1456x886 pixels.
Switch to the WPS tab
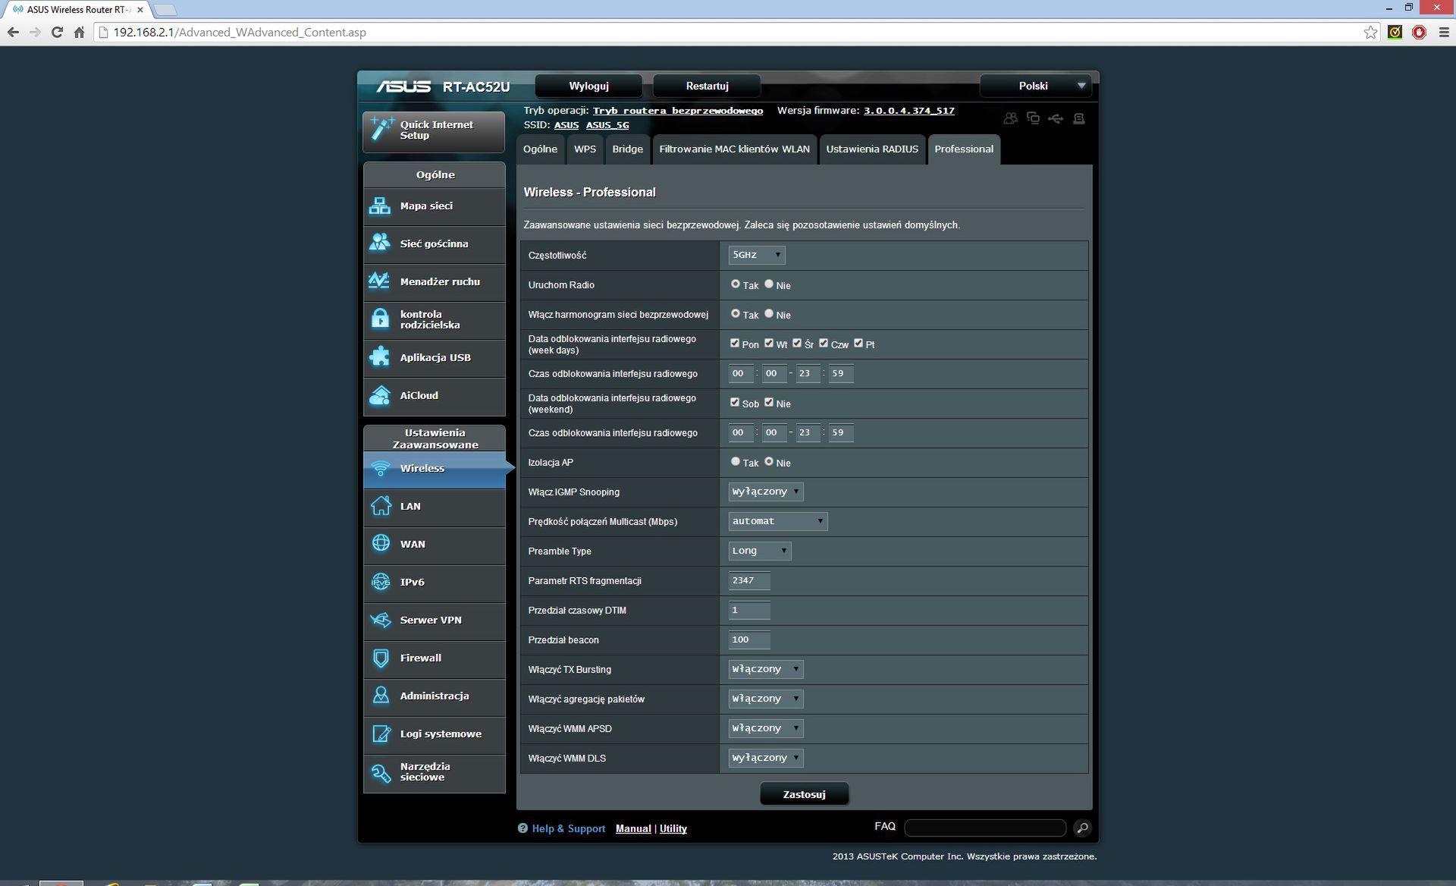[585, 149]
